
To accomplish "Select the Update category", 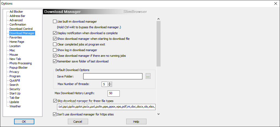I will pyautogui.click(x=14, y=102).
